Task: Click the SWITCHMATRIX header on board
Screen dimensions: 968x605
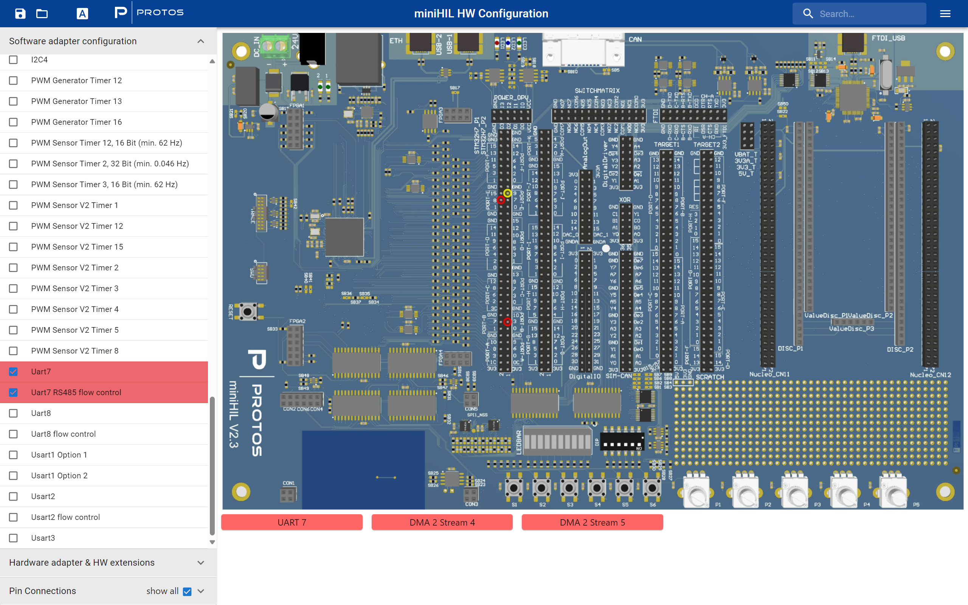Action: [x=599, y=116]
